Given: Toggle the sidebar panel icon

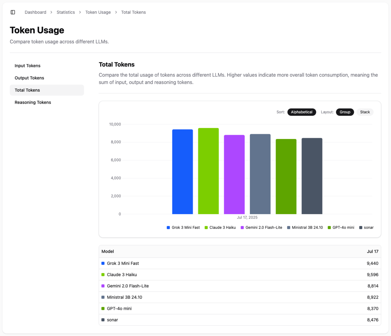Looking at the screenshot, I should (13, 12).
